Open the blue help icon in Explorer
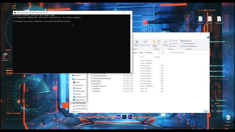The height and width of the screenshot is (132, 235). click(x=208, y=37)
